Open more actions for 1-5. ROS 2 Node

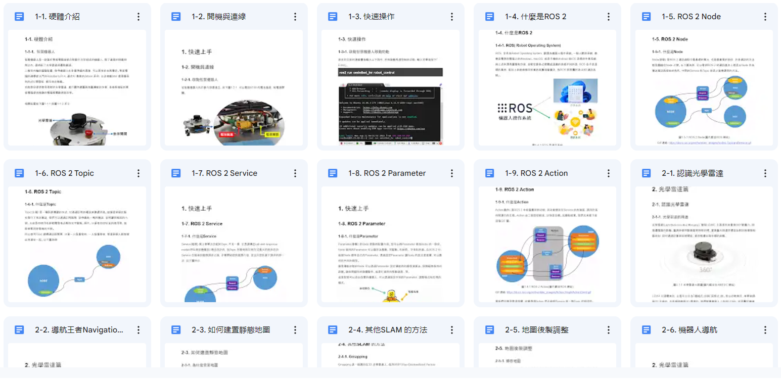[x=765, y=17]
